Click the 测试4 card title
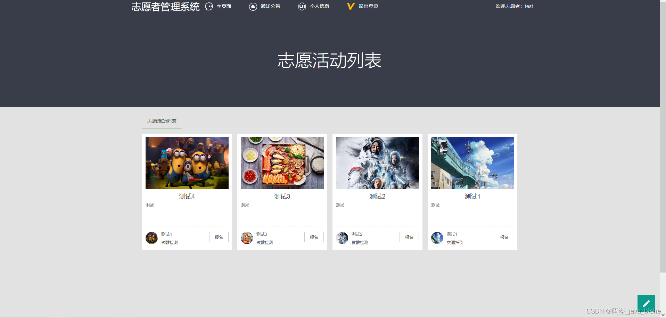The image size is (666, 318). click(x=187, y=196)
